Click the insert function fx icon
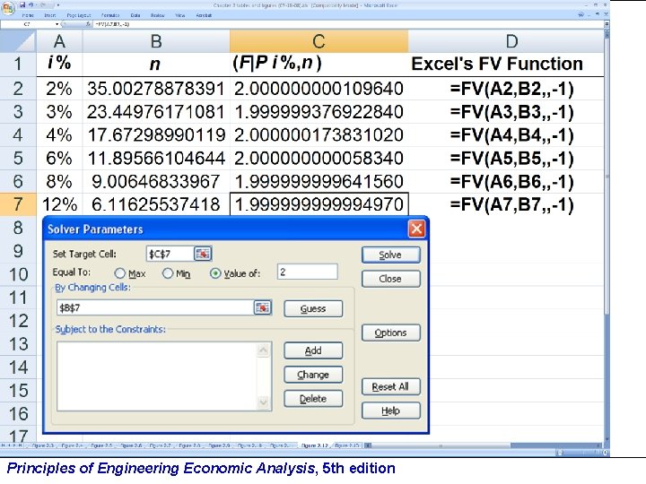 pyautogui.click(x=88, y=24)
